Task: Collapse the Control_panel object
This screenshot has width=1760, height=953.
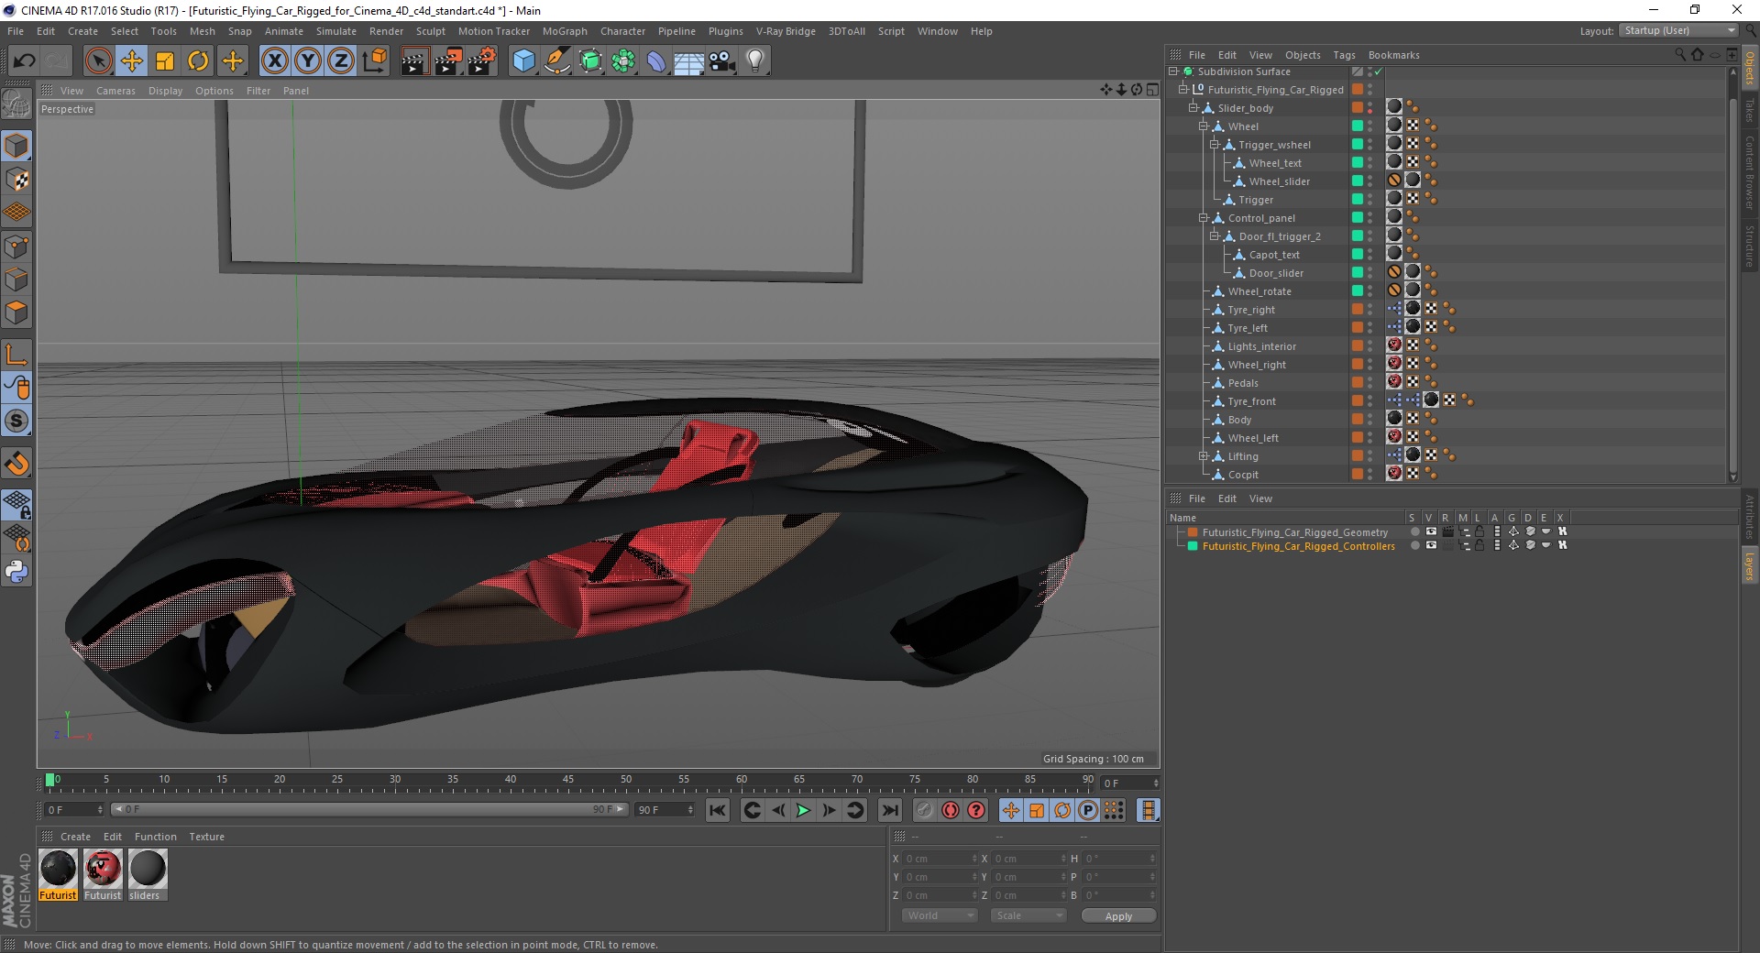Action: click(x=1203, y=218)
